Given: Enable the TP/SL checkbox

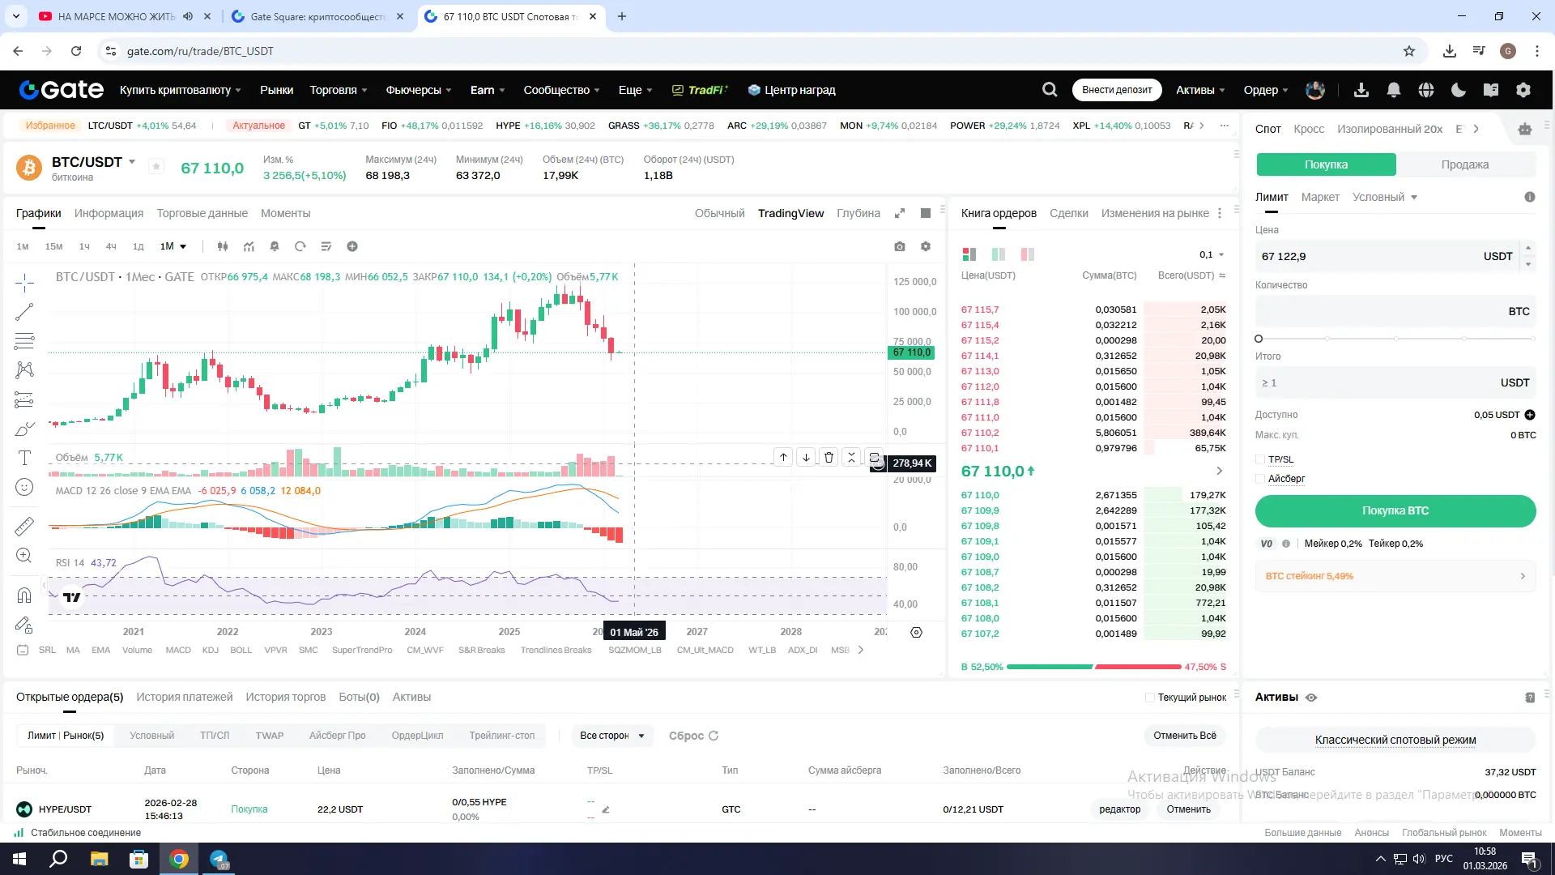Looking at the screenshot, I should [x=1260, y=459].
